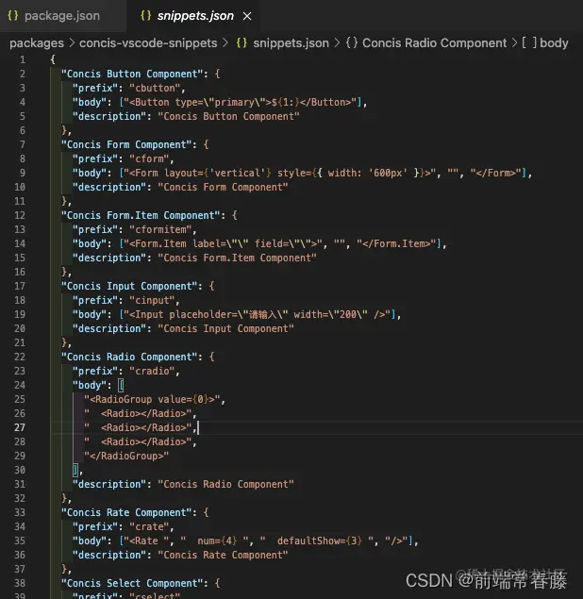Click line number 22 in the gutter
This screenshot has width=583, height=599.
(x=20, y=357)
